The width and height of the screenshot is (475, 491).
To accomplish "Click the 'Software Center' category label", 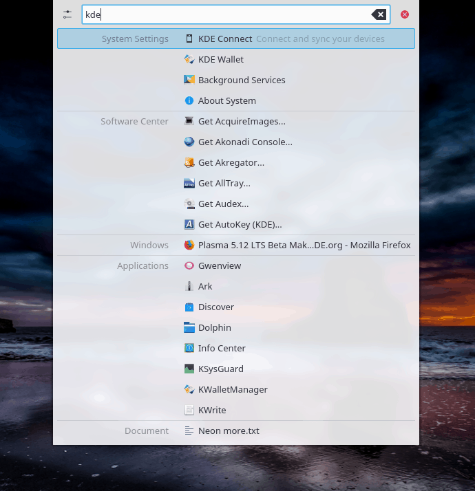I will coord(134,121).
